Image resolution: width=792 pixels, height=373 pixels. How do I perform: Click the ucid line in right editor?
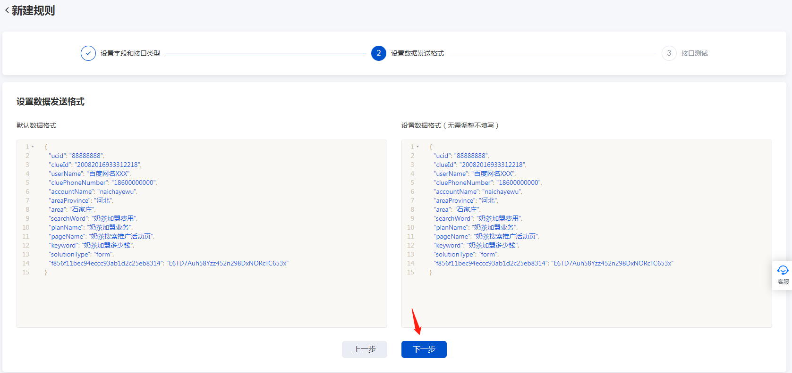click(x=461, y=156)
